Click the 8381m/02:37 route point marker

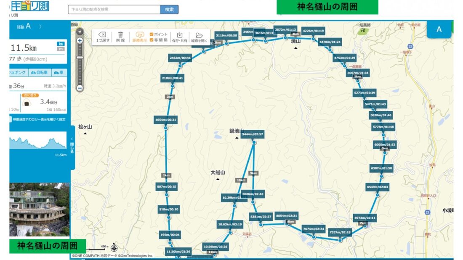pyautogui.click(x=261, y=217)
